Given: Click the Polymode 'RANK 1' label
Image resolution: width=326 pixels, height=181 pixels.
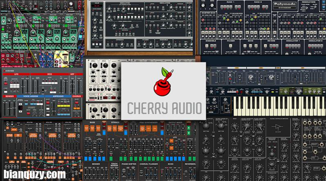Looking at the screenshot, I should (x=231, y=2).
